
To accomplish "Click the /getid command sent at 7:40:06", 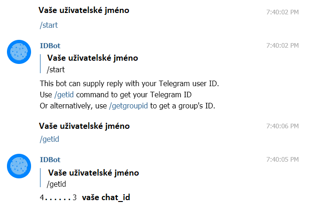I will pos(50,139).
